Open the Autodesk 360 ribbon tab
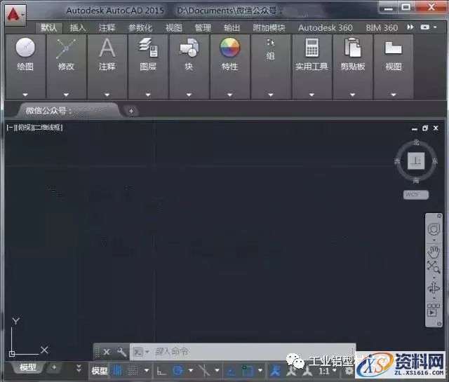 tap(326, 28)
